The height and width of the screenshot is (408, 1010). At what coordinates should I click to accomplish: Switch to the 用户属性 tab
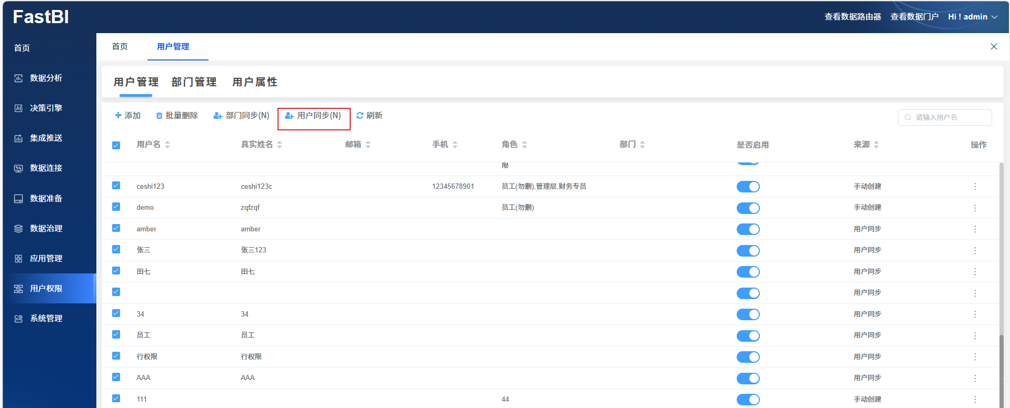tap(255, 82)
